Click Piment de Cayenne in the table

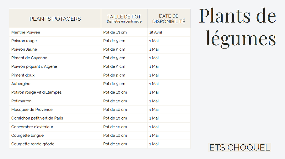pos(29,58)
